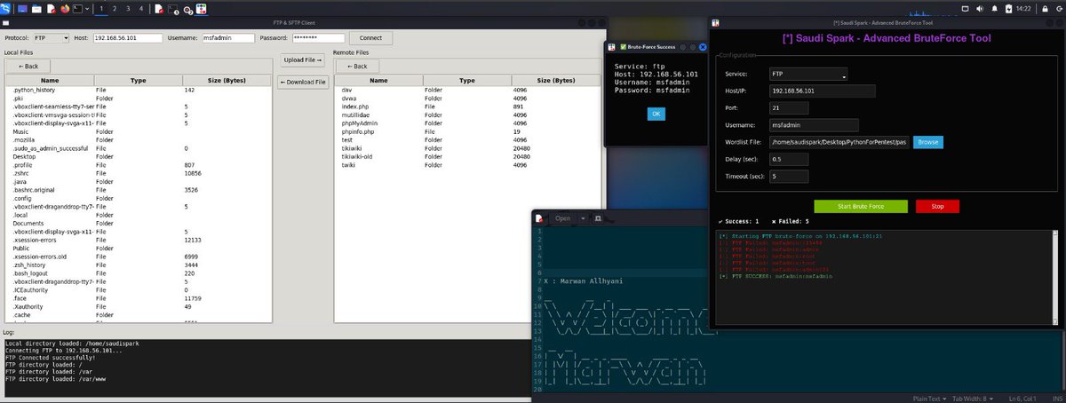Image resolution: width=1066 pixels, height=403 pixels.
Task: Select the active colorful app icon in taskbar
Action: pyautogui.click(x=203, y=8)
